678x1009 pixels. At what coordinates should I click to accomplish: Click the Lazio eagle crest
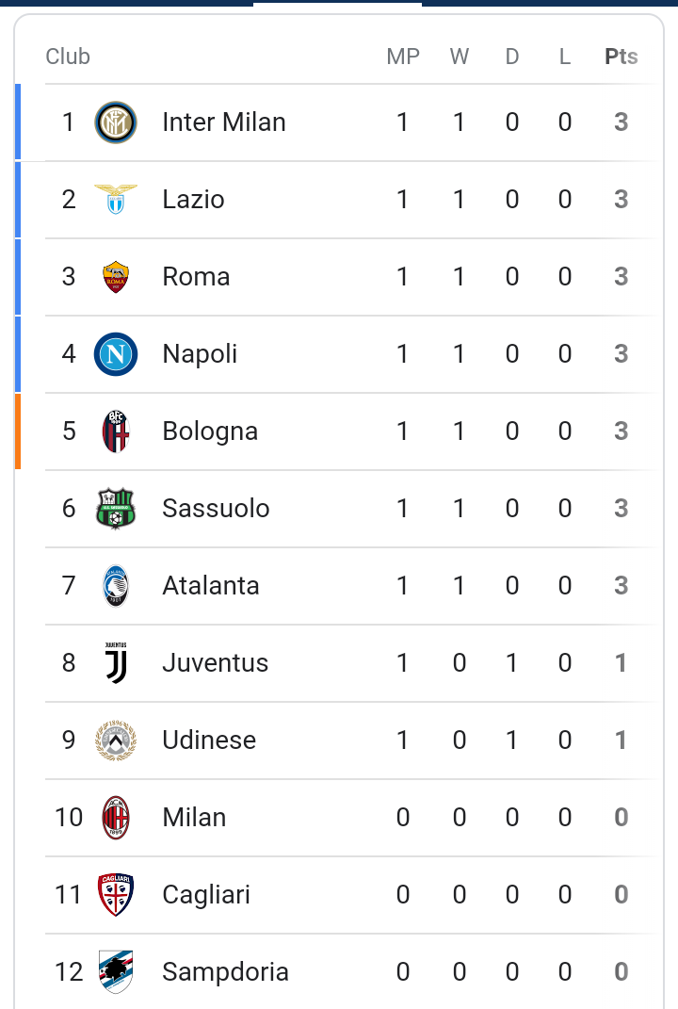(116, 199)
